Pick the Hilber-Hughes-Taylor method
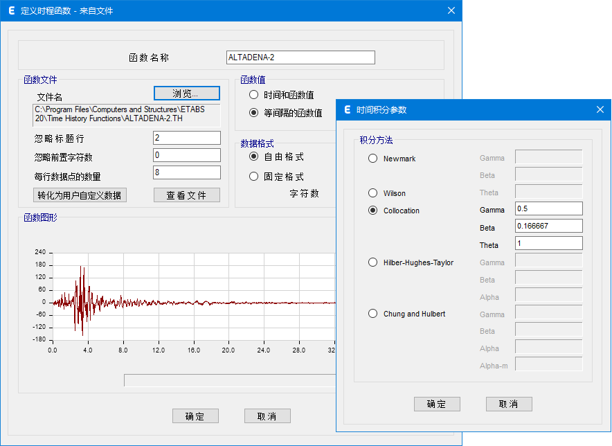The image size is (612, 446). click(x=373, y=262)
